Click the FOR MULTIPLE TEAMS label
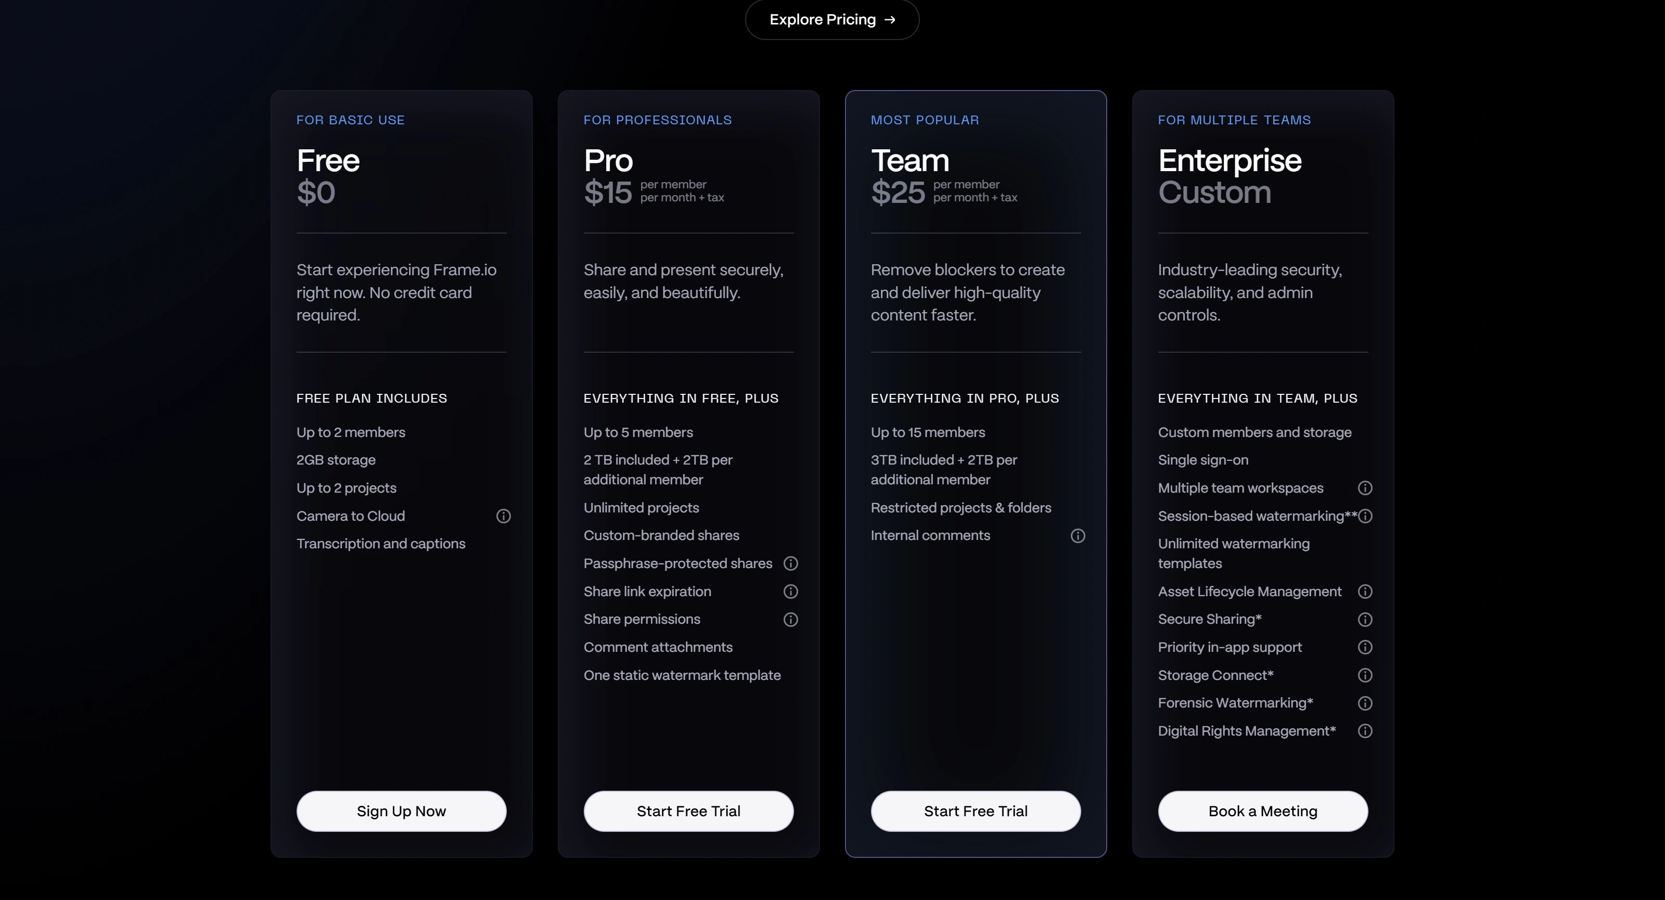 pos(1234,120)
